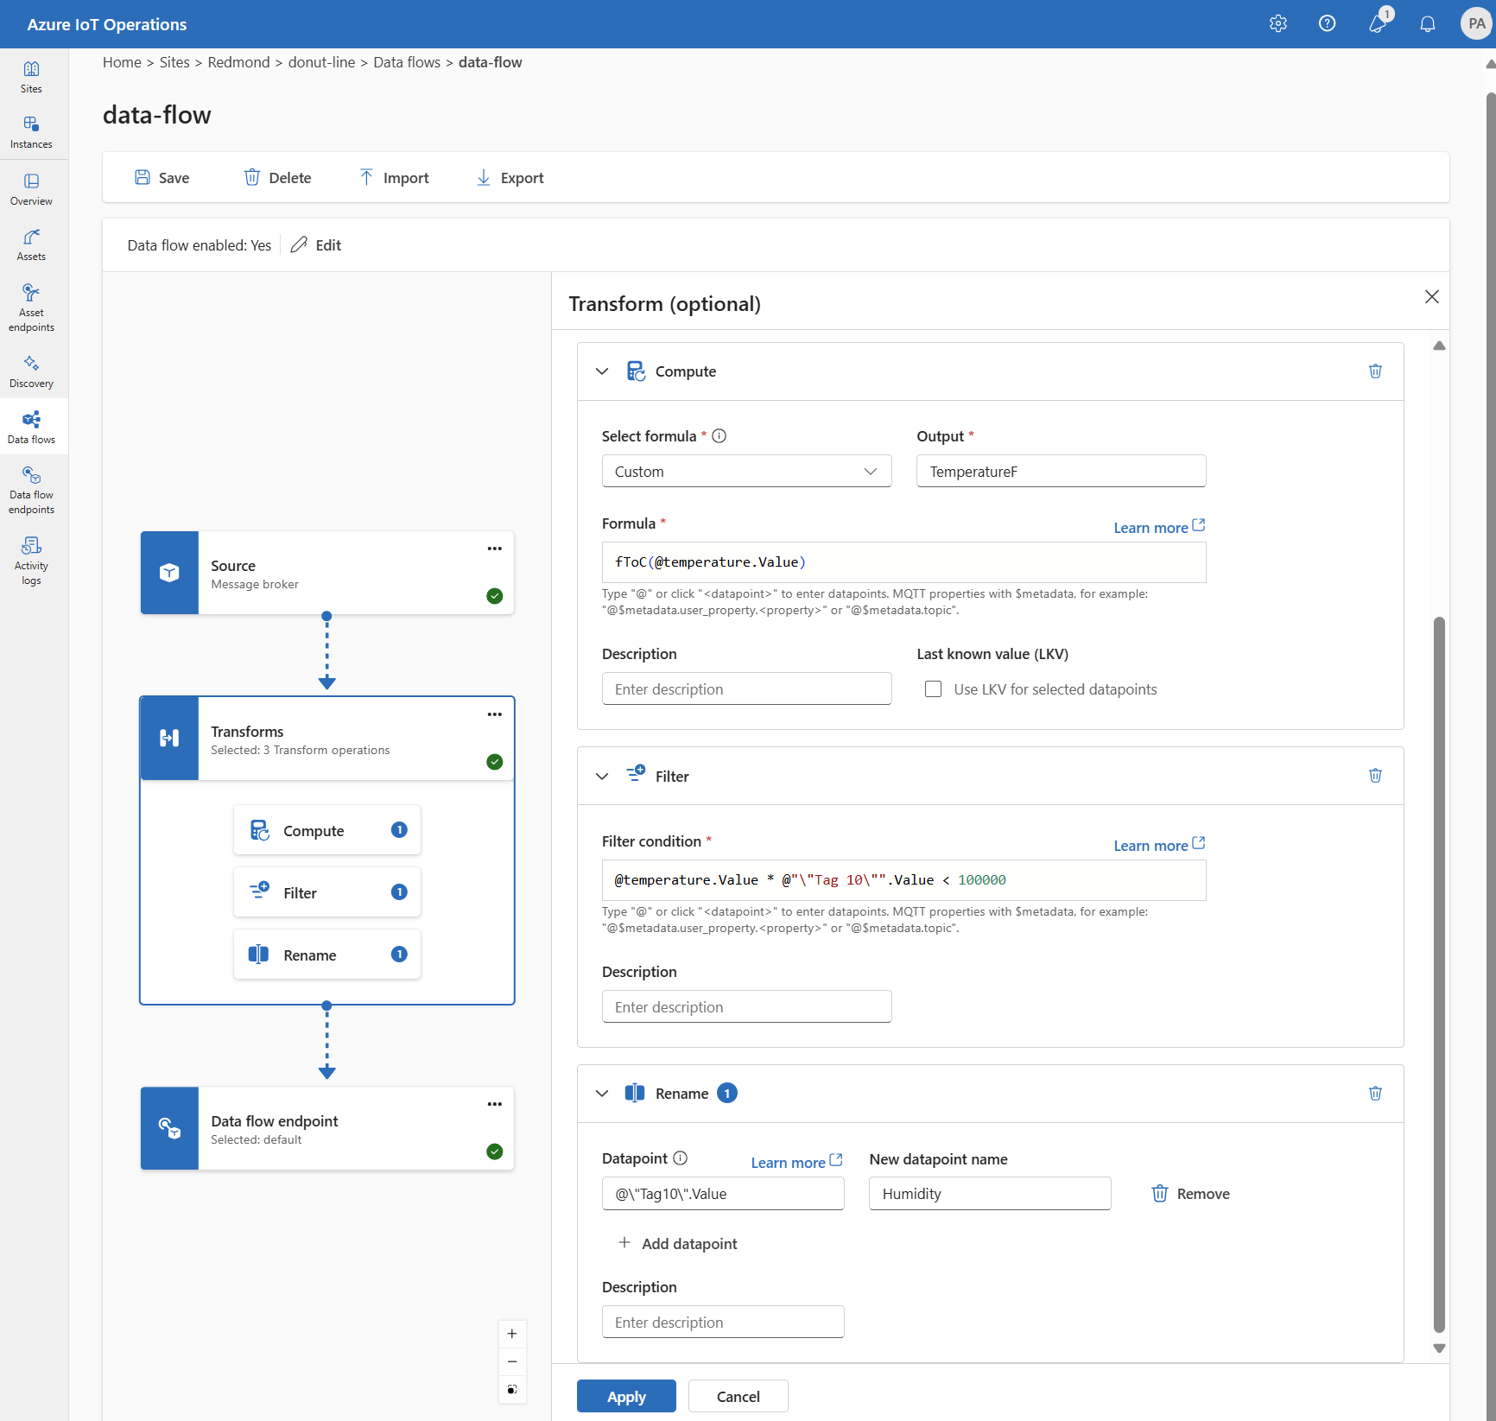The width and height of the screenshot is (1496, 1421).
Task: Delete the Compute transform with trash icon
Action: coord(1375,371)
